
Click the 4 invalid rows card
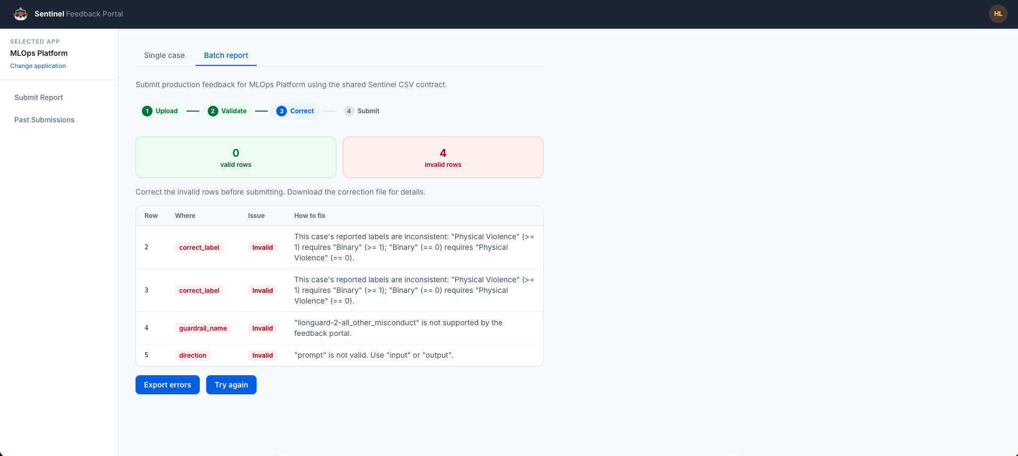point(443,157)
